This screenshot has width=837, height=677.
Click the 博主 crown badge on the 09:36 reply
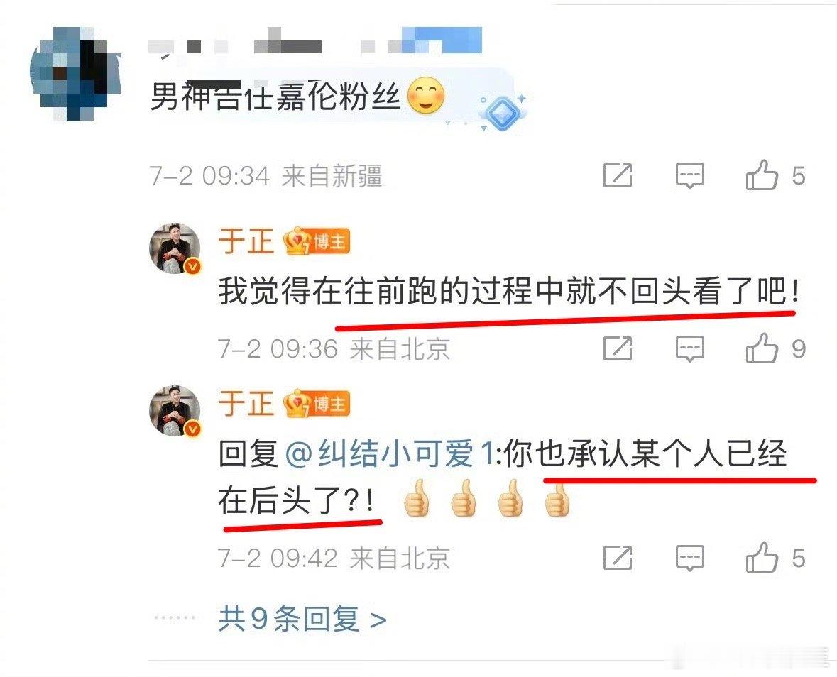[316, 242]
